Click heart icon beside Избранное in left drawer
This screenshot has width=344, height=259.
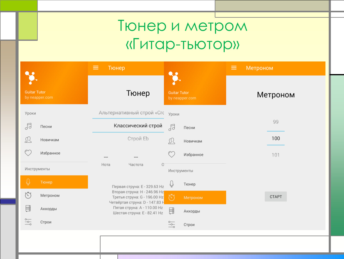point(28,153)
